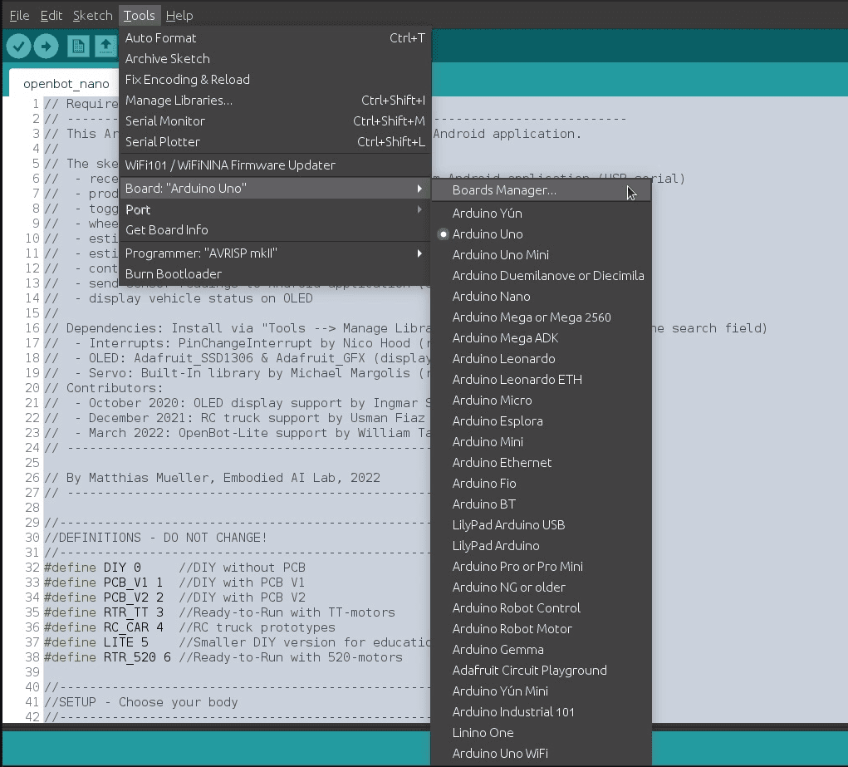This screenshot has width=848, height=767.
Task: Select the Arduino Mega ADK board
Action: point(542,337)
